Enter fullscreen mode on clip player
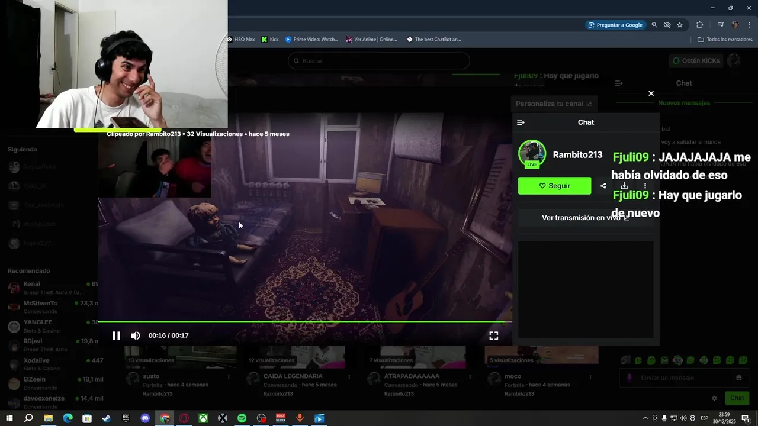This screenshot has width=758, height=426. [x=493, y=335]
